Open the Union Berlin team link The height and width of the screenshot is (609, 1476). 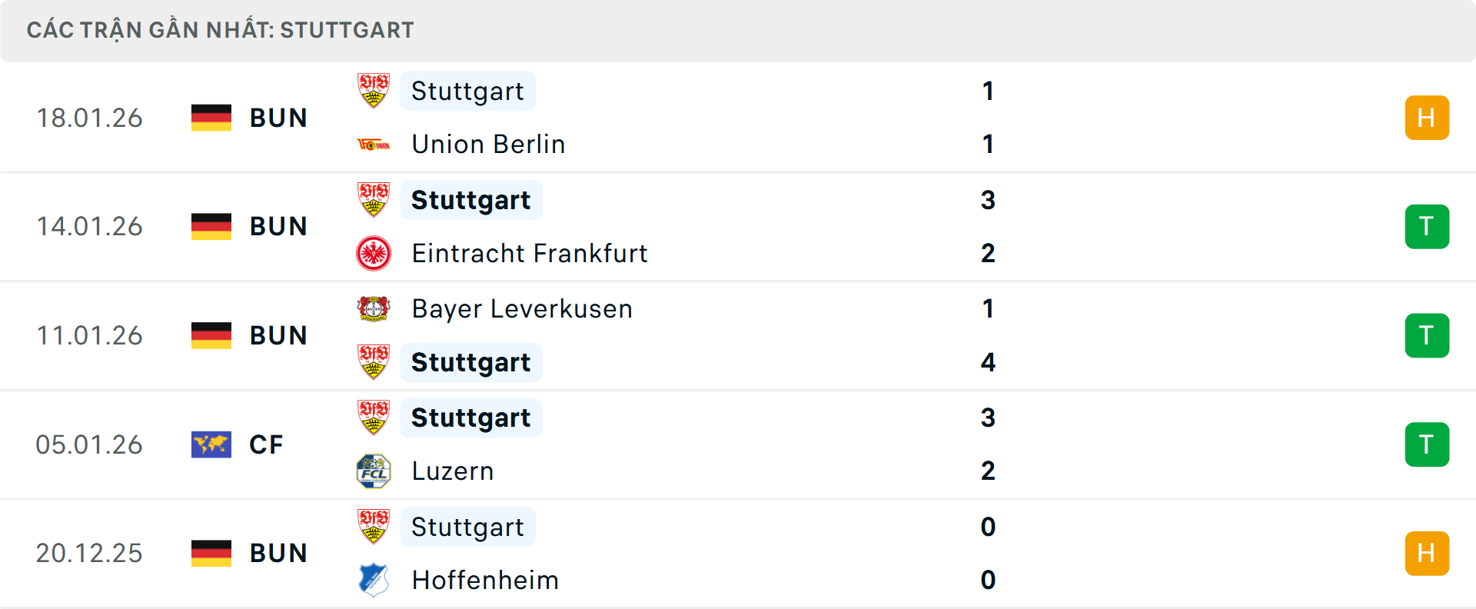(x=488, y=145)
